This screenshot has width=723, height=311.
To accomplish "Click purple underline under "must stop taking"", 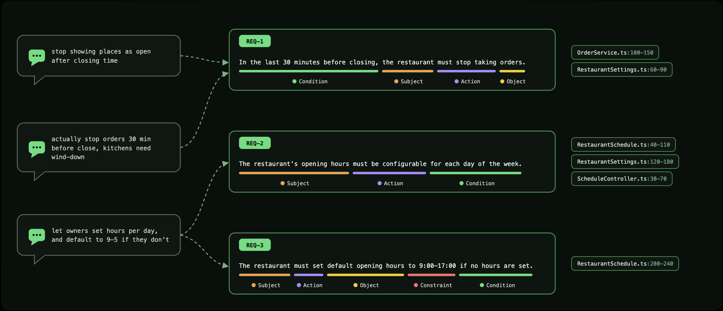I will click(x=466, y=71).
